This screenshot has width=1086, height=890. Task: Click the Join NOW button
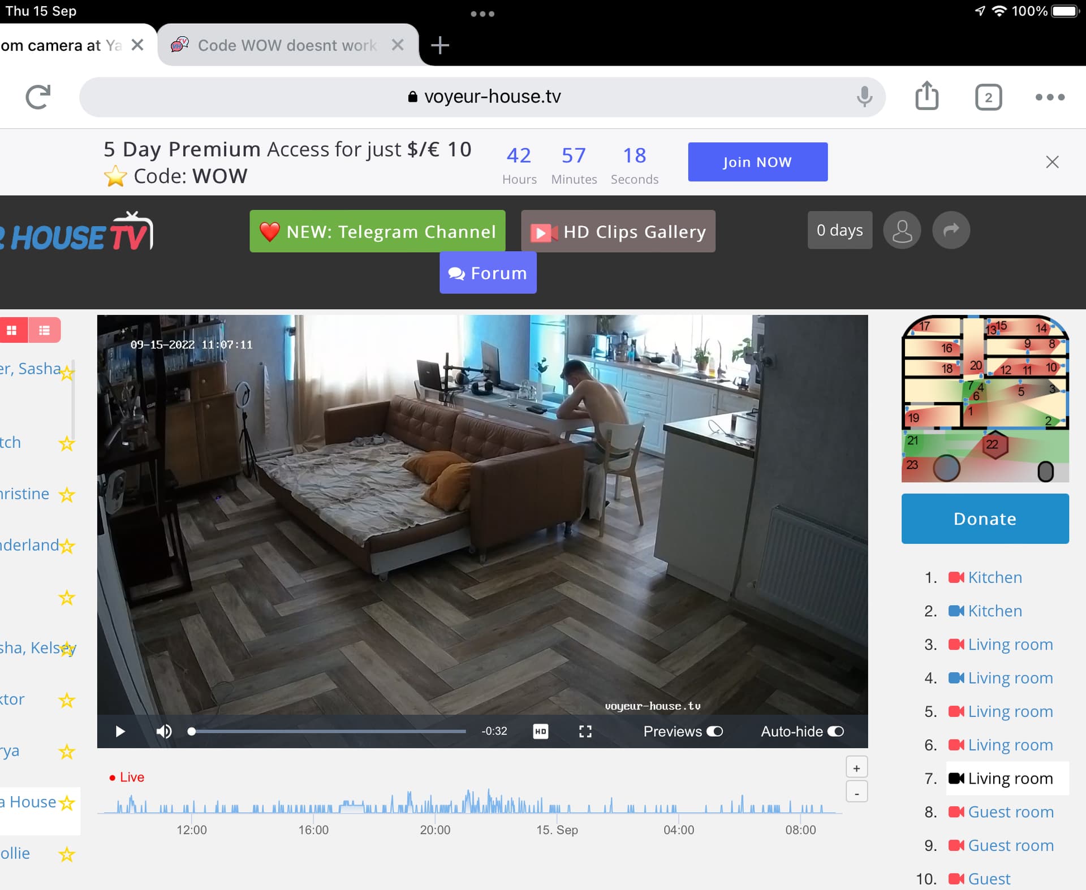pos(757,162)
